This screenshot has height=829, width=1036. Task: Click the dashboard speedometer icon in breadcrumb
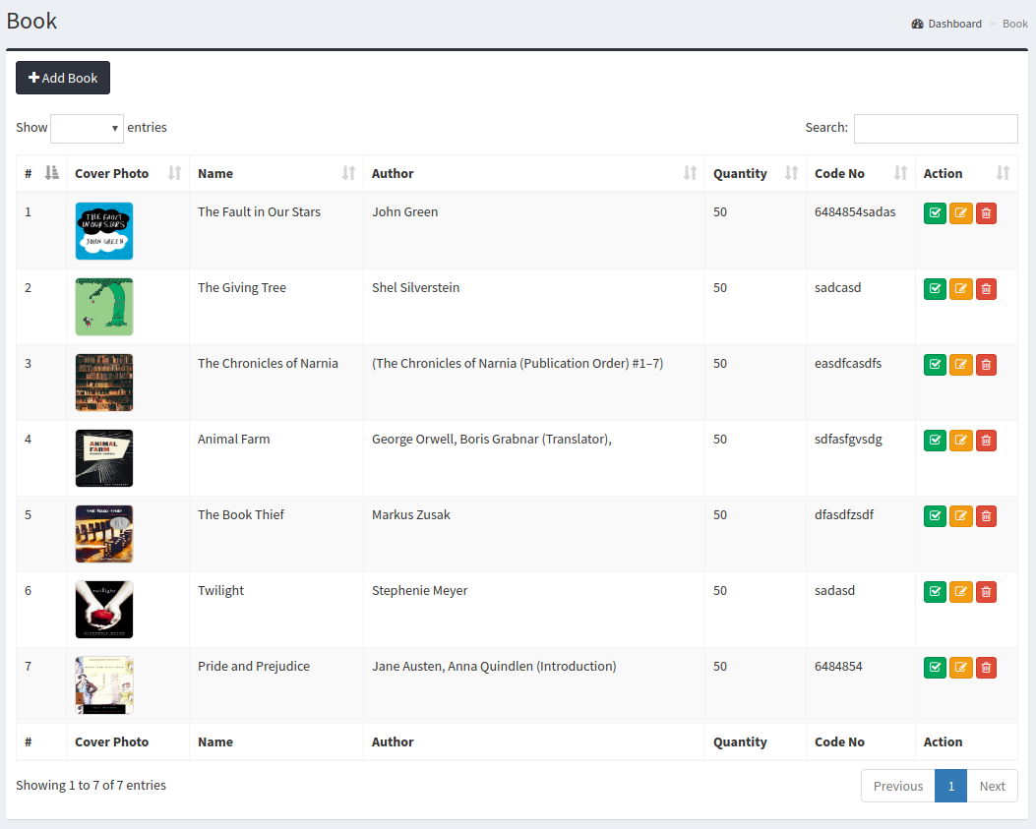coord(915,23)
